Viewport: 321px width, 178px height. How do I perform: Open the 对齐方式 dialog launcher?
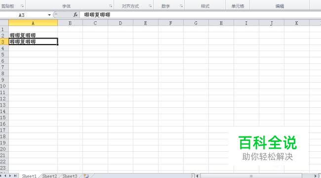[150, 6]
